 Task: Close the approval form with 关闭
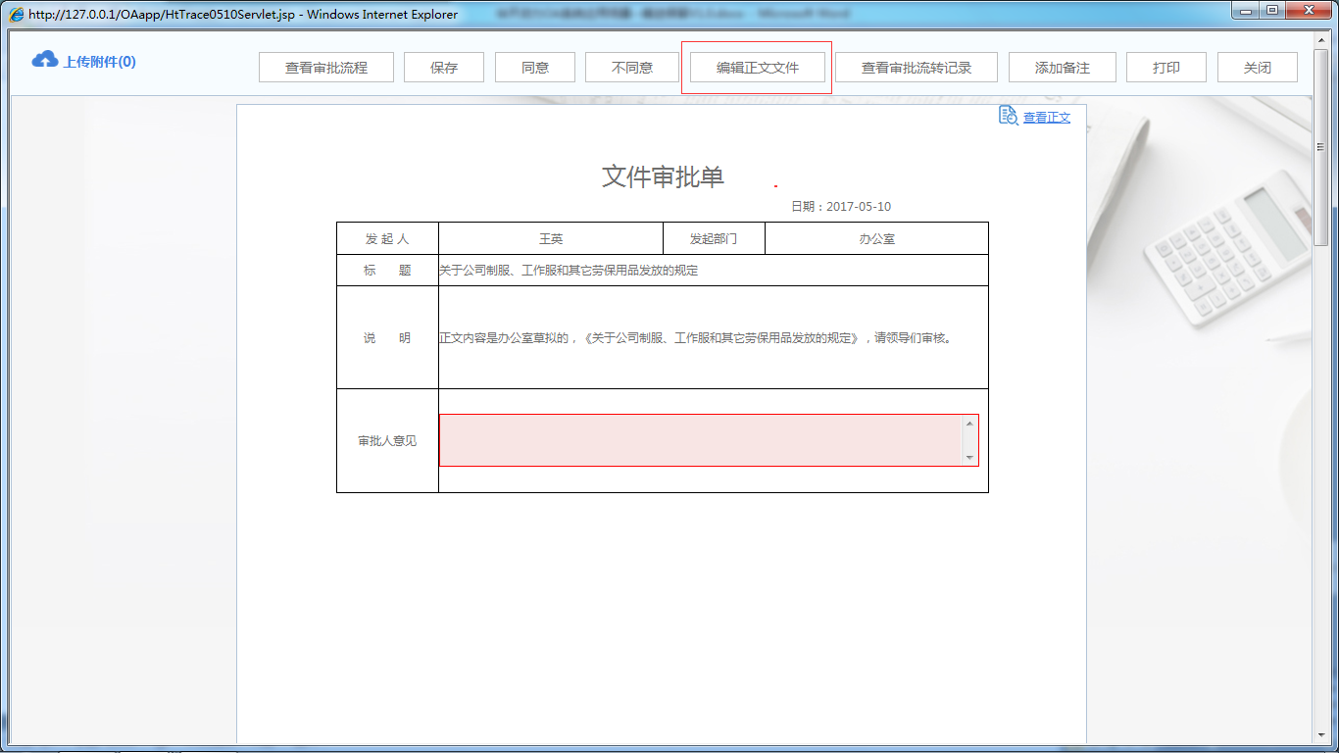tap(1256, 67)
